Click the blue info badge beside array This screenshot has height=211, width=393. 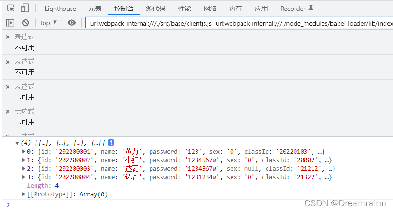(111, 143)
